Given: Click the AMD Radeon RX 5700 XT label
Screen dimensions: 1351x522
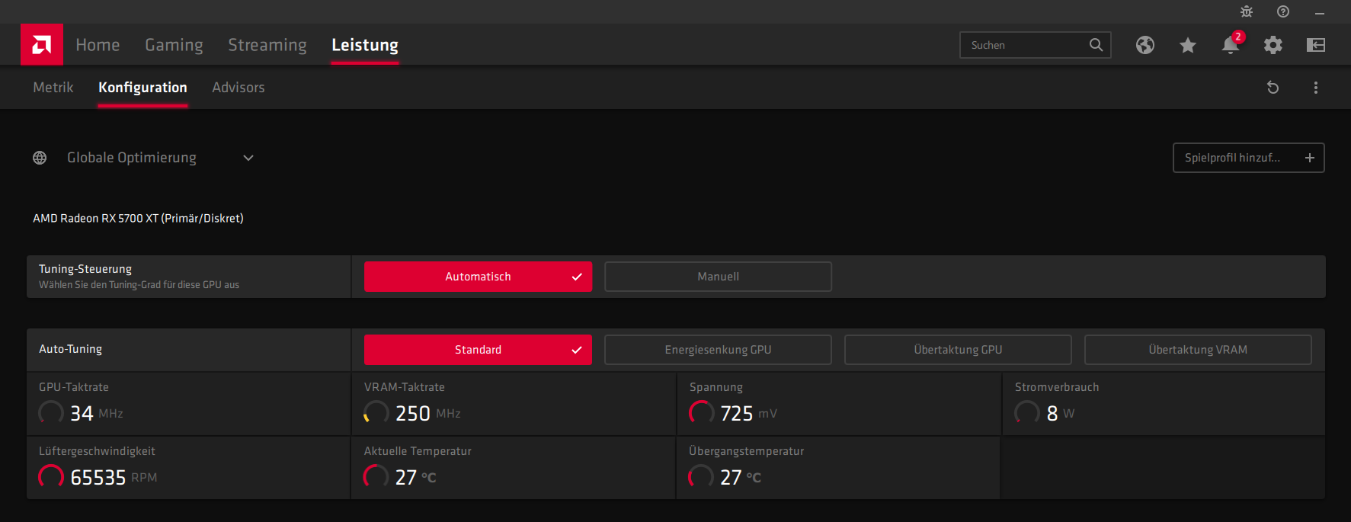Looking at the screenshot, I should (138, 218).
